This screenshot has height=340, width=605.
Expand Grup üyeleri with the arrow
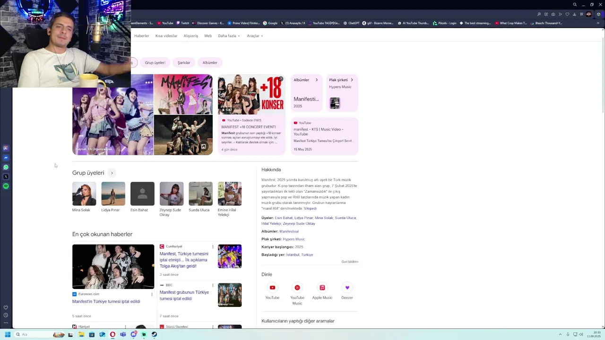click(112, 173)
